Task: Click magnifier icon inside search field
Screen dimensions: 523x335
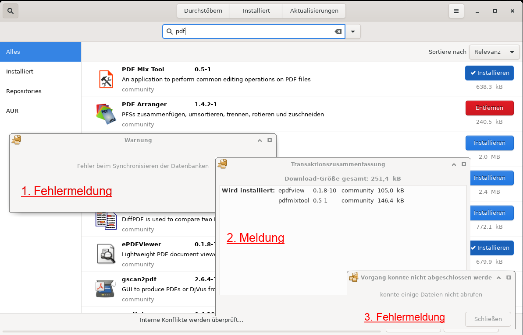Action: (170, 31)
